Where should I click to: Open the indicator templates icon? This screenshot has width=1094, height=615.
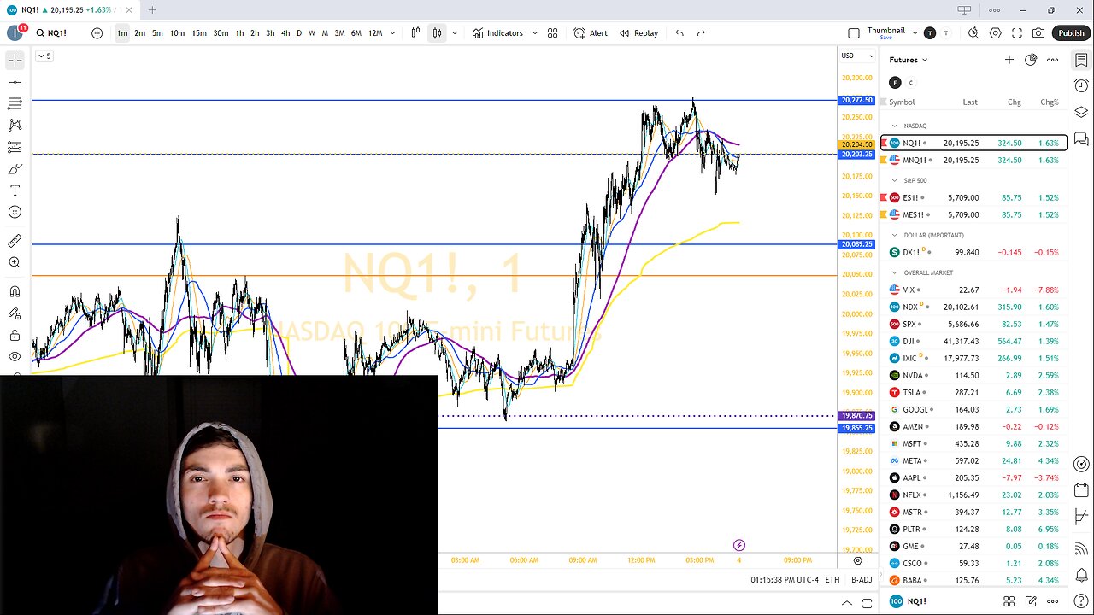[552, 33]
